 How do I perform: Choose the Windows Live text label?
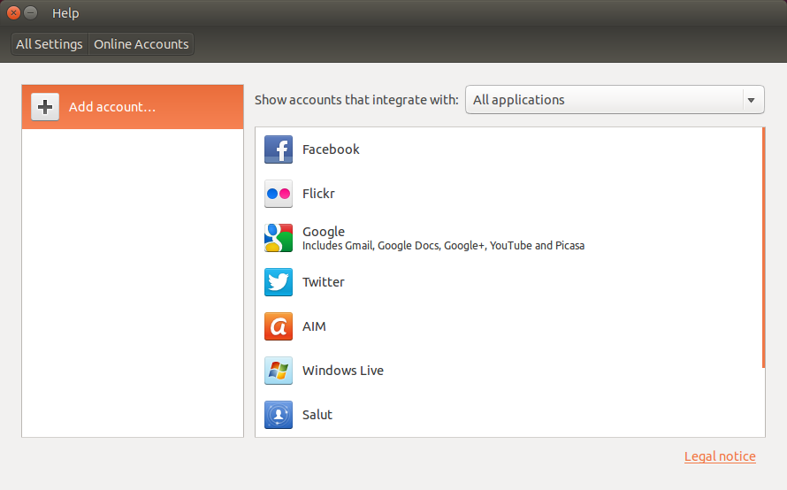(343, 371)
